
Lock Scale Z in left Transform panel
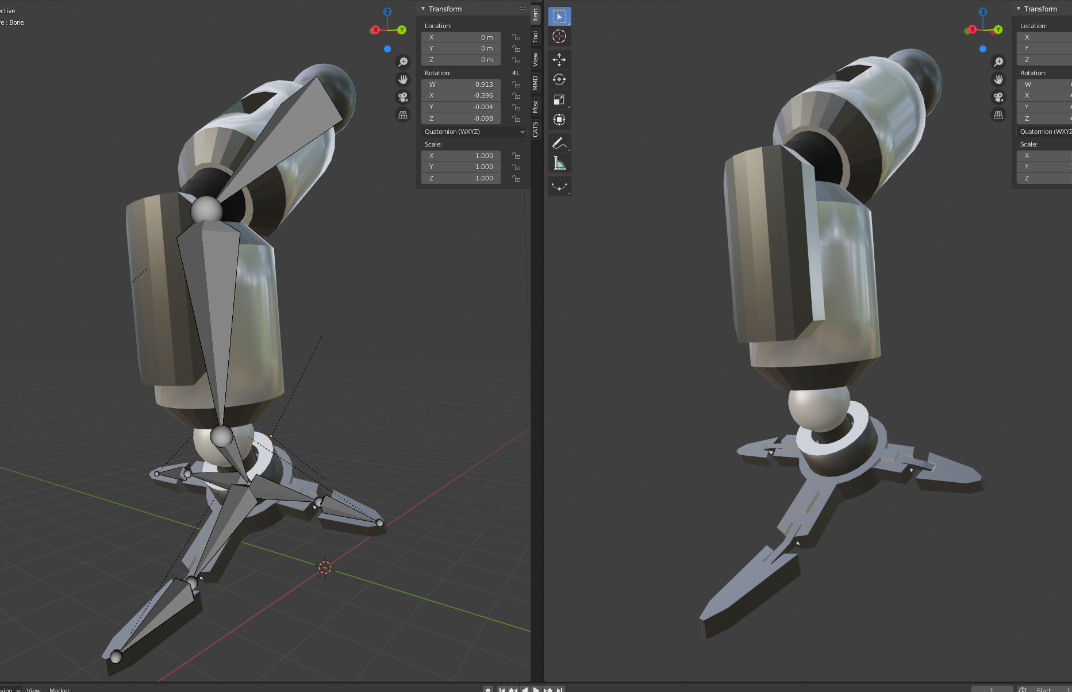pyautogui.click(x=516, y=178)
